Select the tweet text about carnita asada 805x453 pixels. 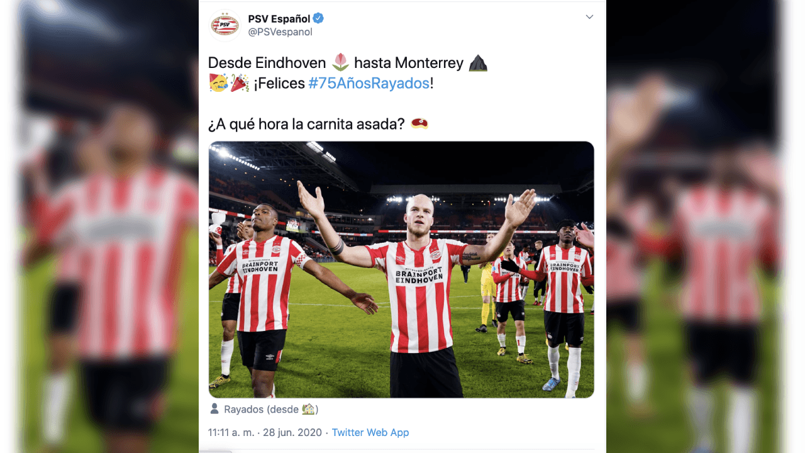(x=308, y=123)
